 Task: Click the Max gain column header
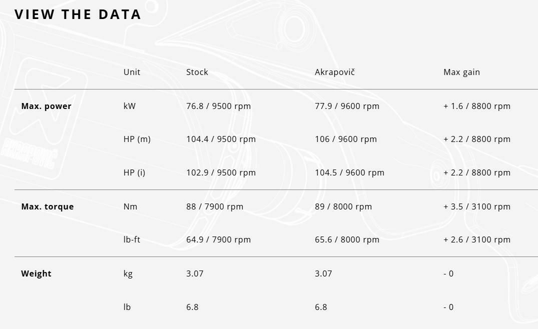tap(461, 72)
